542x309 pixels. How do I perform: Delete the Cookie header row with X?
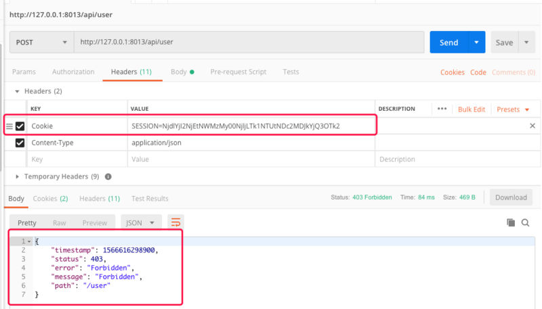point(533,126)
